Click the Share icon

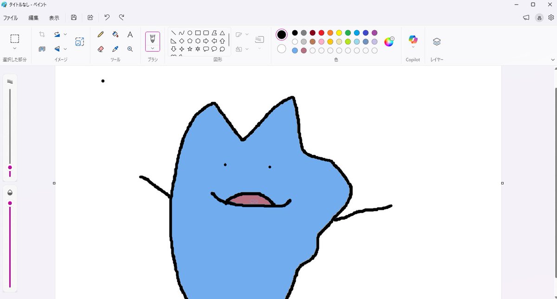91,17
